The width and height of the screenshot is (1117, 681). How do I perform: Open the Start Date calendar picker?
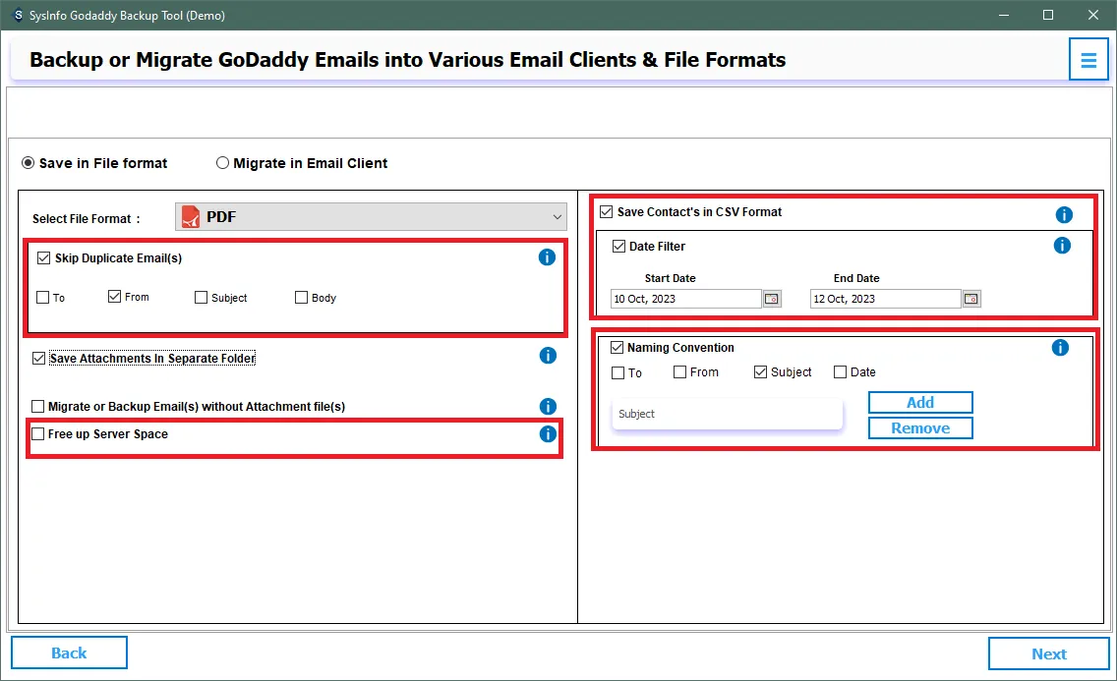click(772, 299)
